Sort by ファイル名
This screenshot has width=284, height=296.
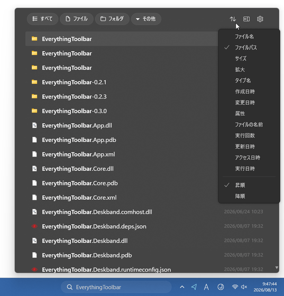pyautogui.click(x=249, y=37)
